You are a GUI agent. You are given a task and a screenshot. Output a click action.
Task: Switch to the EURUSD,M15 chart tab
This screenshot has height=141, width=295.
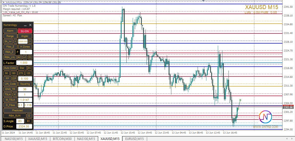(x=135, y=139)
